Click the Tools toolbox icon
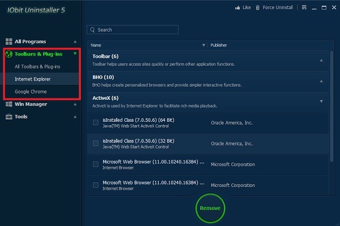340x226 pixels. point(9,117)
